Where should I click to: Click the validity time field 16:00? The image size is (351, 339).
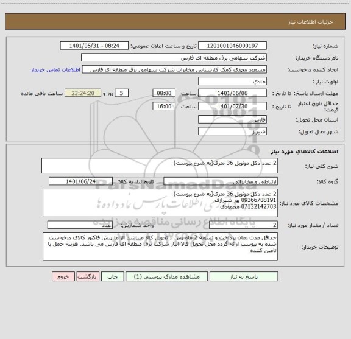(164, 107)
